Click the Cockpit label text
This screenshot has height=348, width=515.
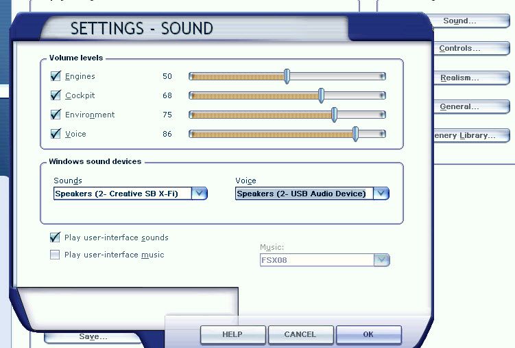pyautogui.click(x=80, y=95)
